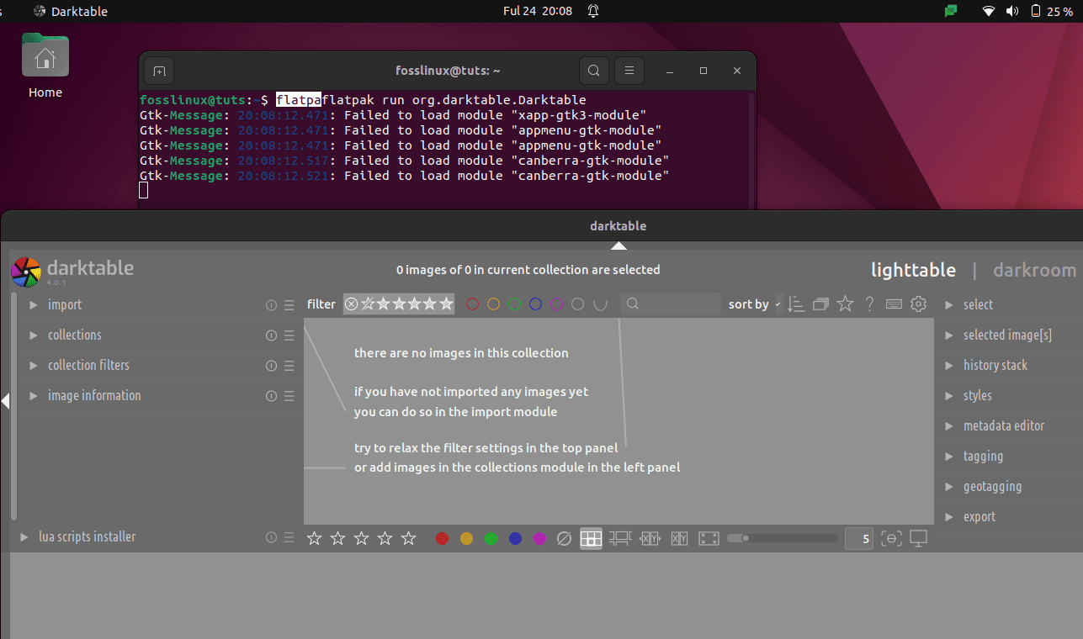The image size is (1083, 639).
Task: Toggle the reject filter in bottom bar
Action: [x=564, y=537]
